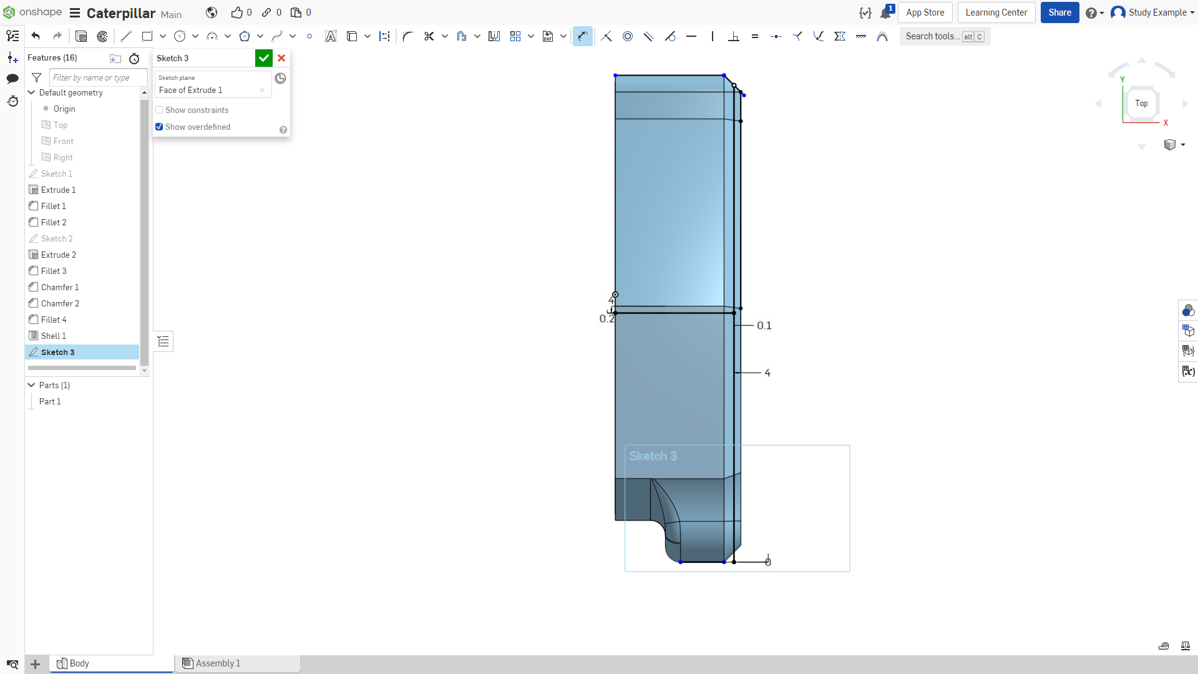Click the Share button
This screenshot has width=1198, height=674.
coord(1059,12)
